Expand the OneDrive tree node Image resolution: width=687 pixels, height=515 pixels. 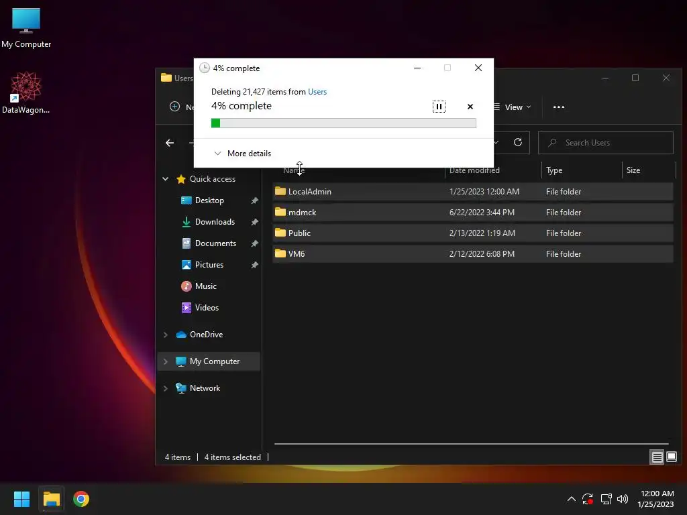(165, 335)
